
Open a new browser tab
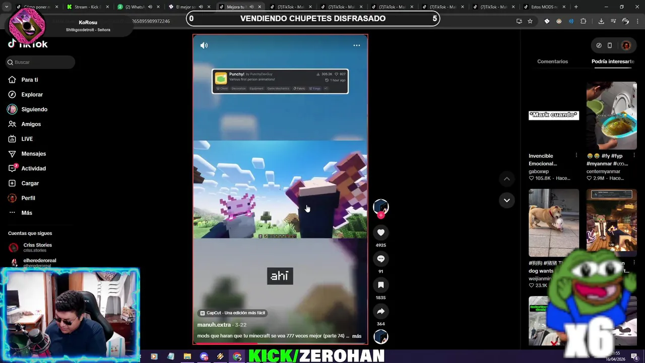pyautogui.click(x=576, y=7)
